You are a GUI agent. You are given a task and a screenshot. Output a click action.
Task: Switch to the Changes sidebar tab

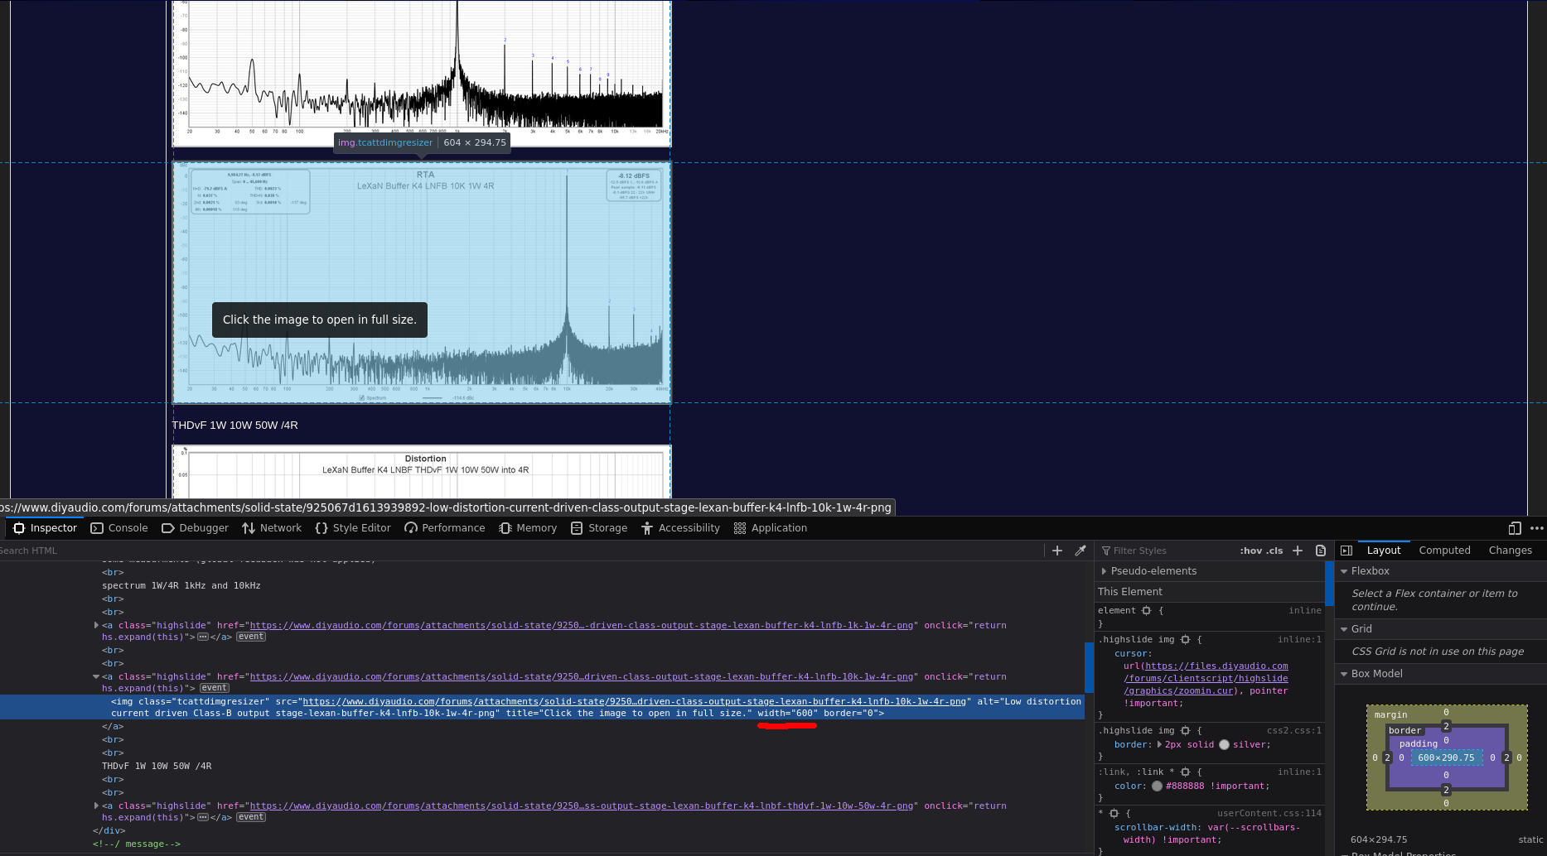(x=1511, y=551)
